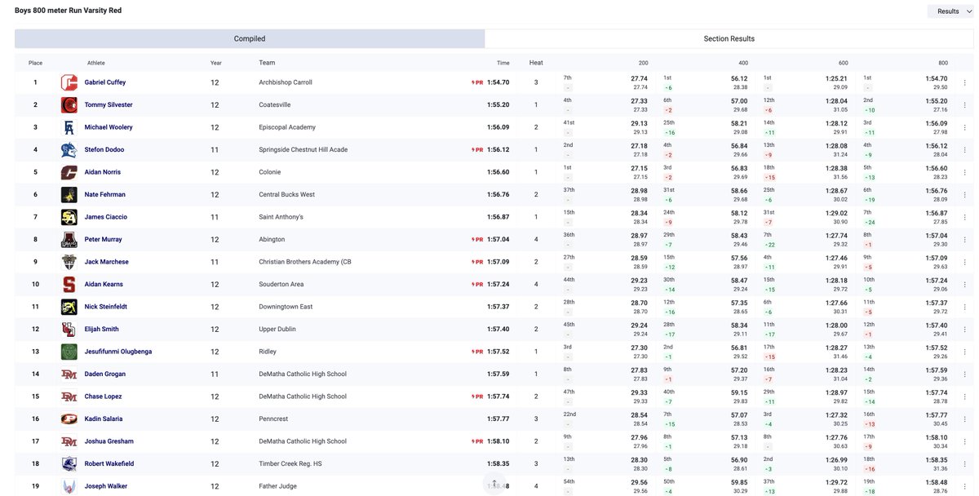Click Christian Brothers Academy team name
Screen dimensions: 979x496
(305, 262)
